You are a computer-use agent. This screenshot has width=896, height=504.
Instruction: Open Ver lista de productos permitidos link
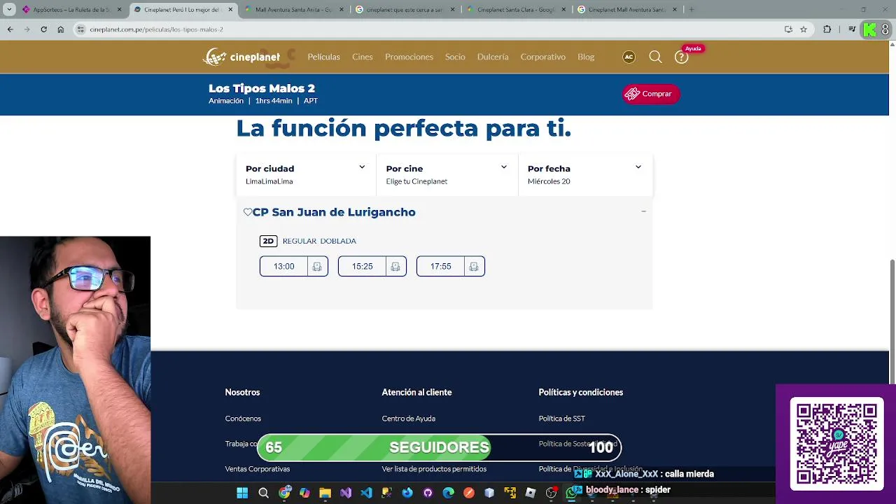(x=434, y=469)
